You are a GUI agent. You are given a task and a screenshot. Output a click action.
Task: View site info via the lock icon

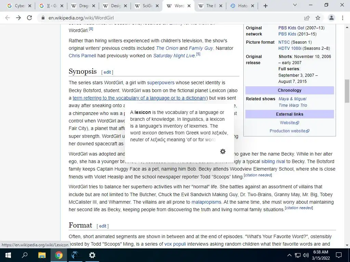click(43, 18)
